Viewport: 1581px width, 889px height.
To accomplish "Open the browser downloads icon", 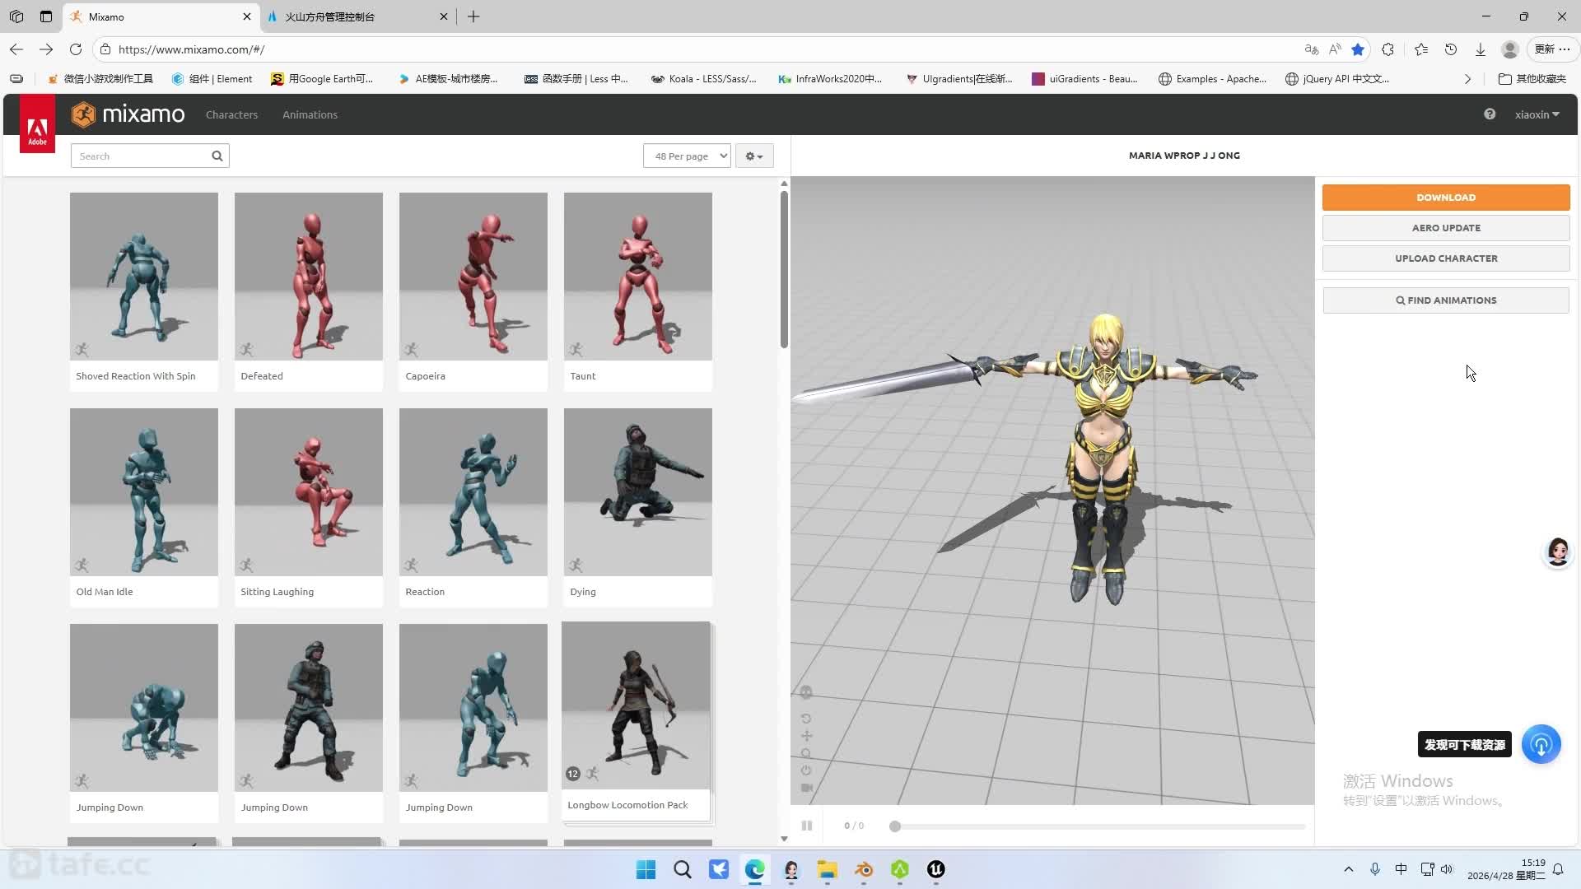I will [1481, 49].
